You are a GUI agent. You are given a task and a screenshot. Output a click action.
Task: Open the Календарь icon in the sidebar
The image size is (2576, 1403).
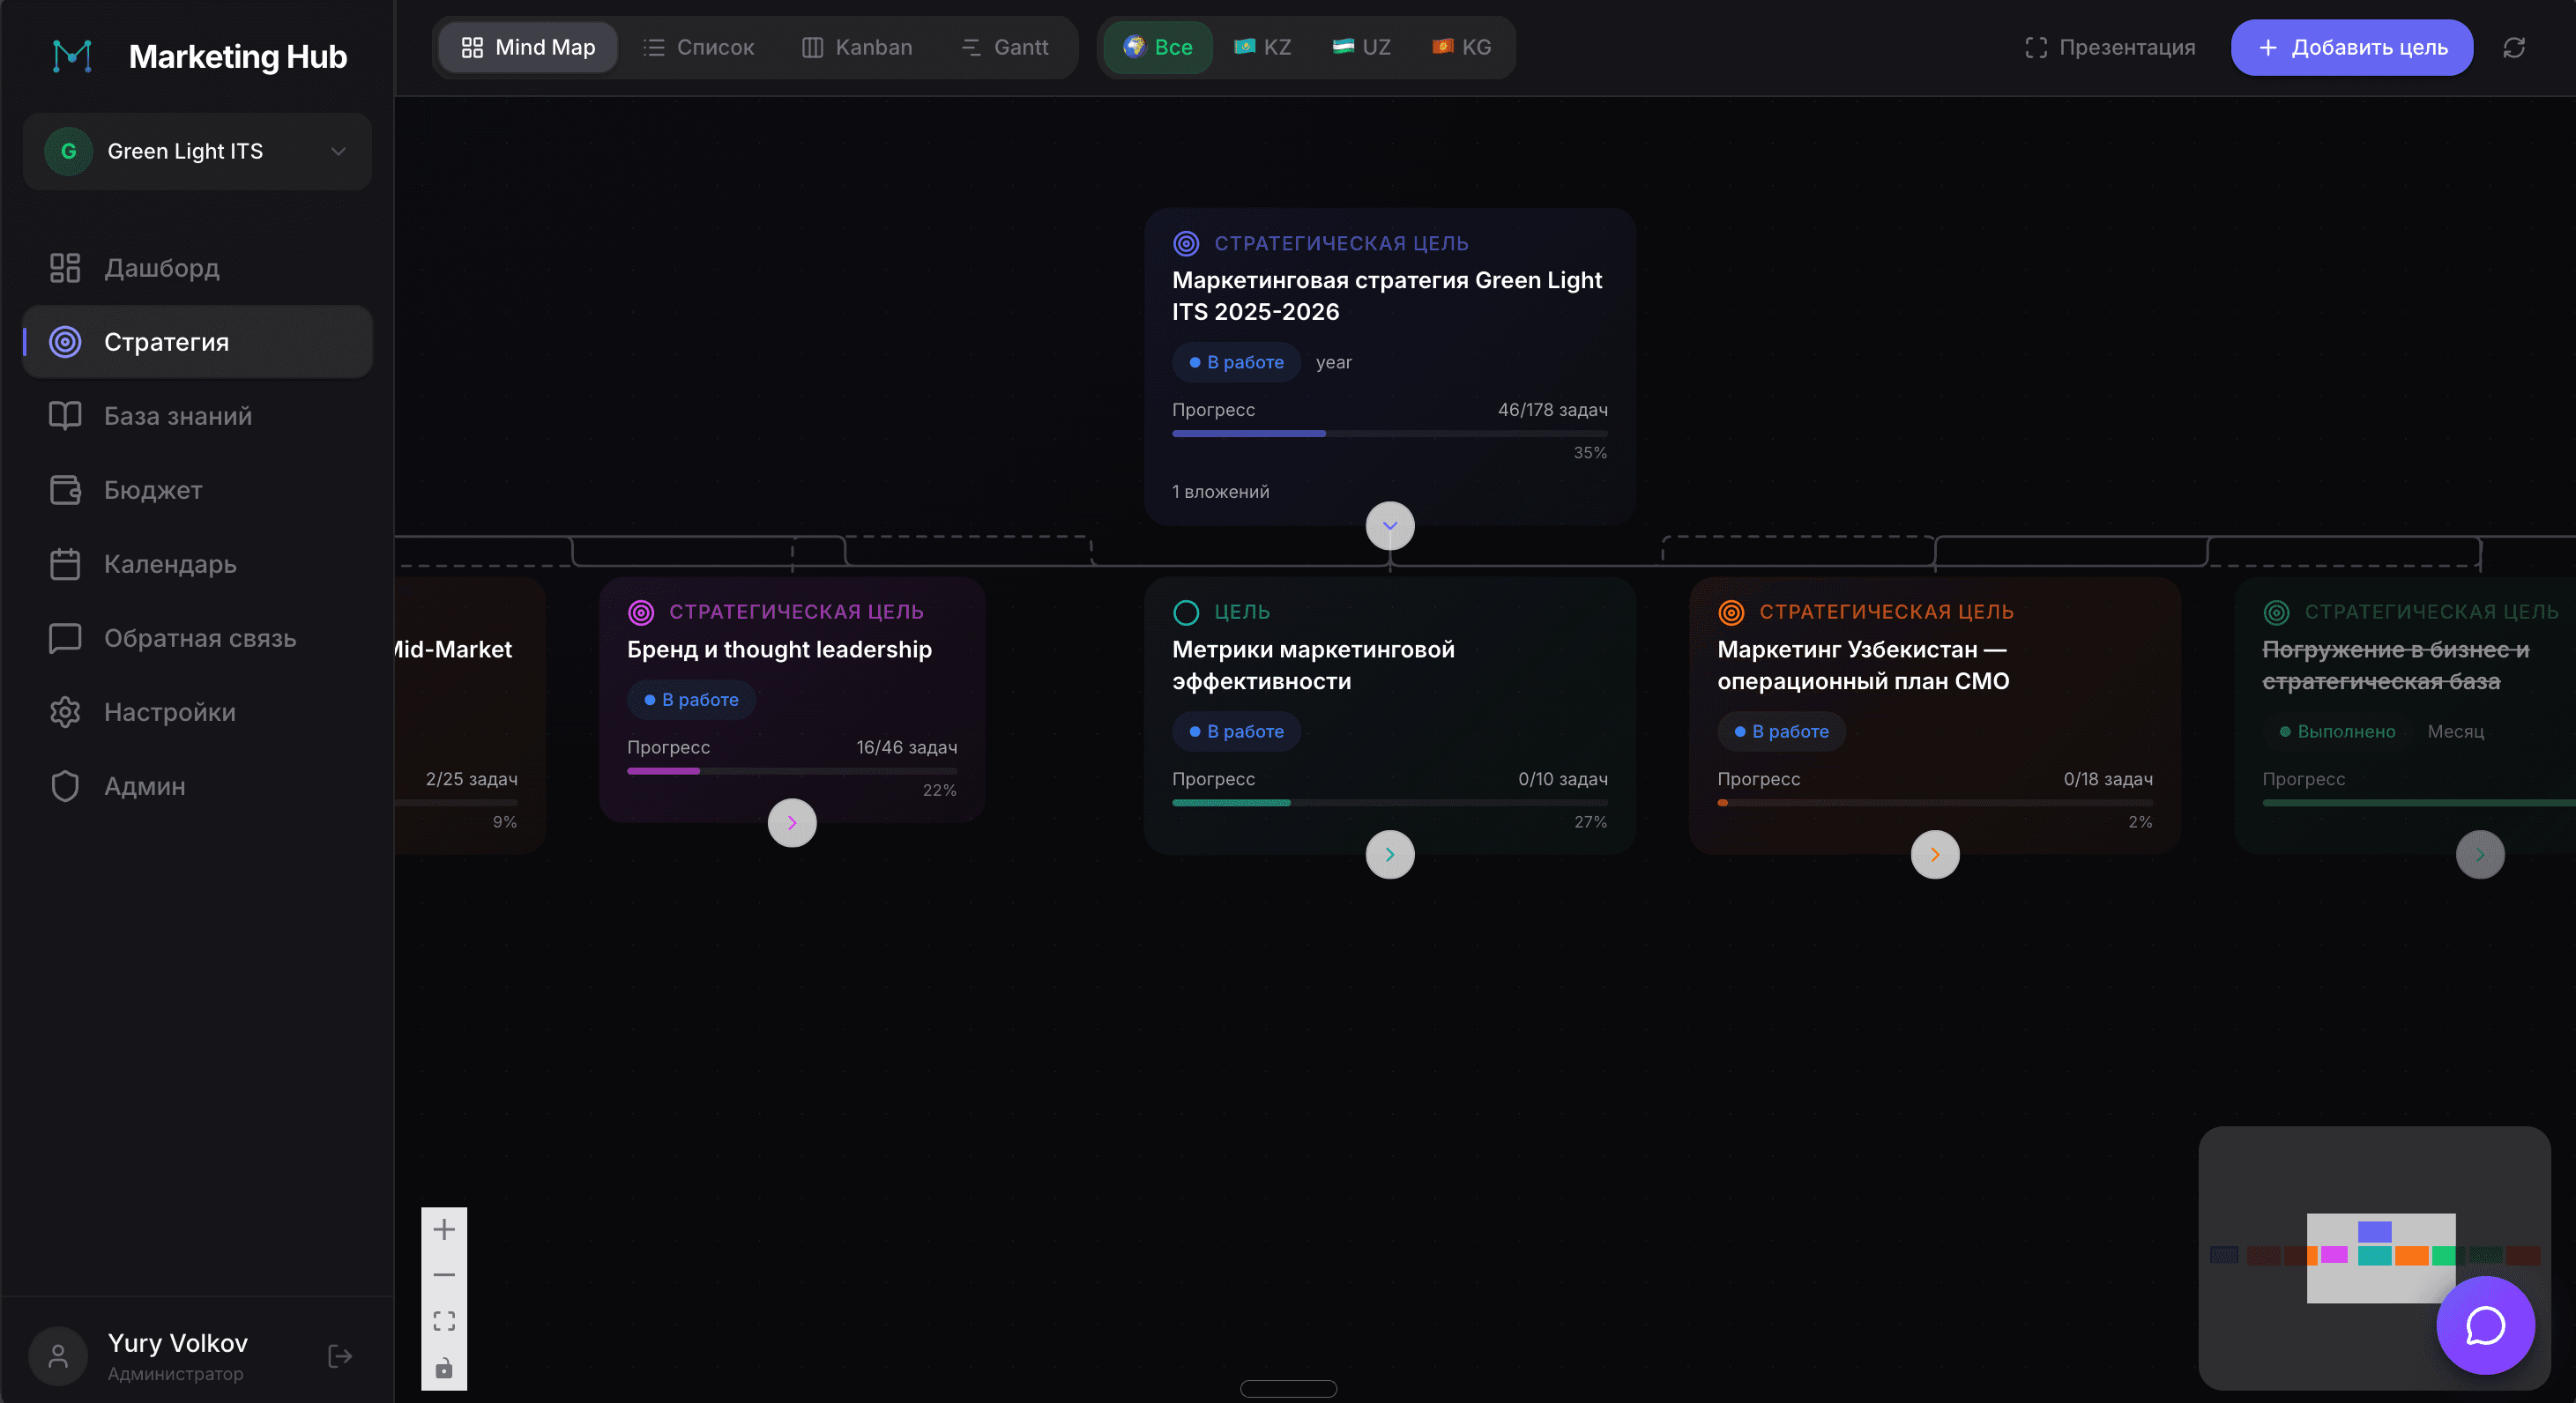65,563
